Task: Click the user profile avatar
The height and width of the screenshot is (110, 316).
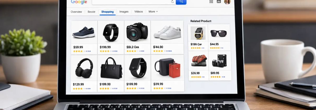Action: (227, 2)
